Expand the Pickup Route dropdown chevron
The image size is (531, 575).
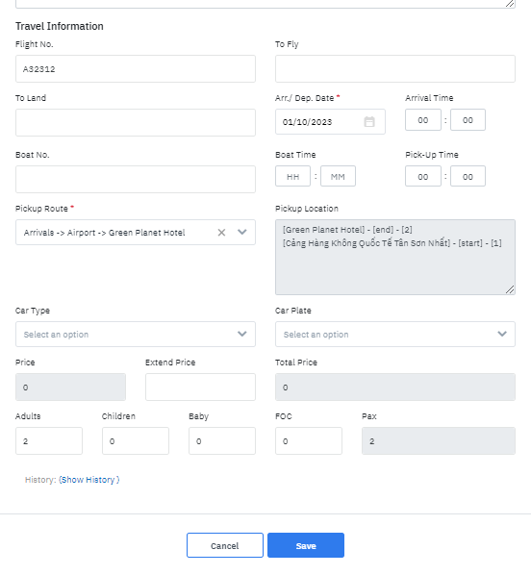point(241,232)
